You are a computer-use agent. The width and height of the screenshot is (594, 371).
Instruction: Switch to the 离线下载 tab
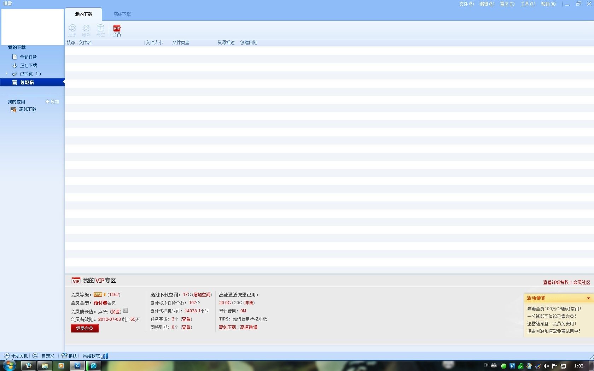(x=122, y=14)
